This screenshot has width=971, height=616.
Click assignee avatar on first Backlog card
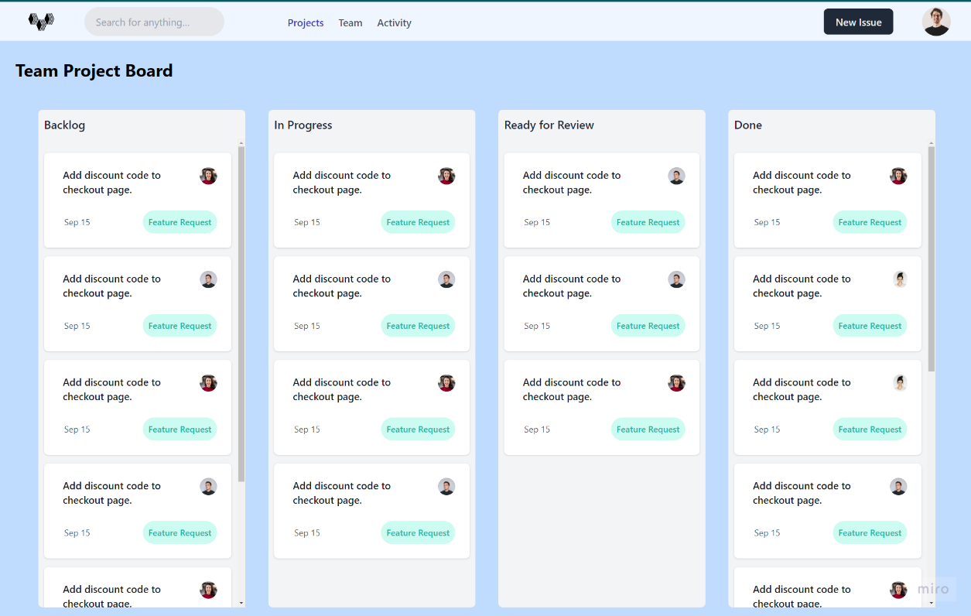[x=208, y=176]
